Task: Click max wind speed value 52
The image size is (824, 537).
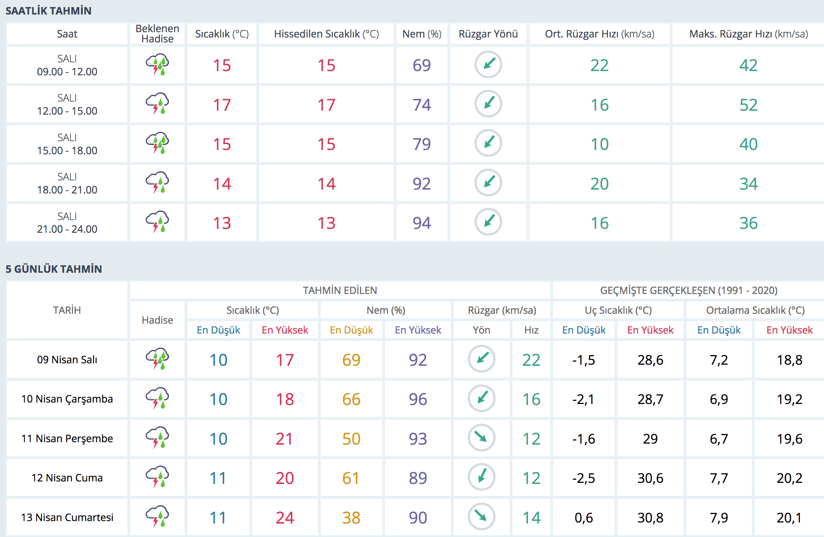Action: 748,105
